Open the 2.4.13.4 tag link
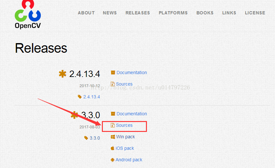Image resolution: width=275 pixels, height=168 pixels. (92, 97)
